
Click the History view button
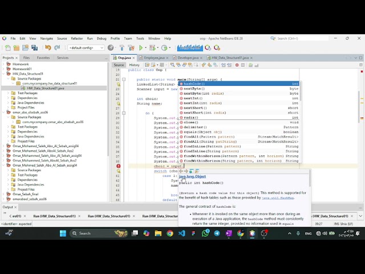click(x=135, y=65)
